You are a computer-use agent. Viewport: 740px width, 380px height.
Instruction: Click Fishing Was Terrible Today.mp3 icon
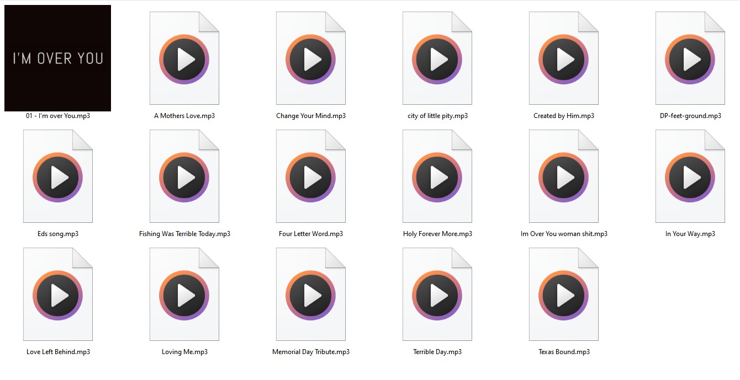click(184, 176)
